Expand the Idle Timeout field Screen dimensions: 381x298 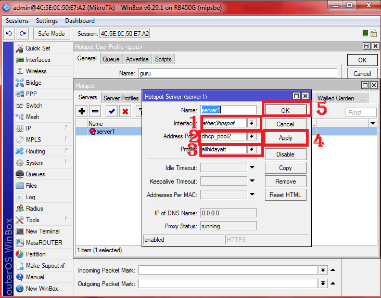point(252,167)
